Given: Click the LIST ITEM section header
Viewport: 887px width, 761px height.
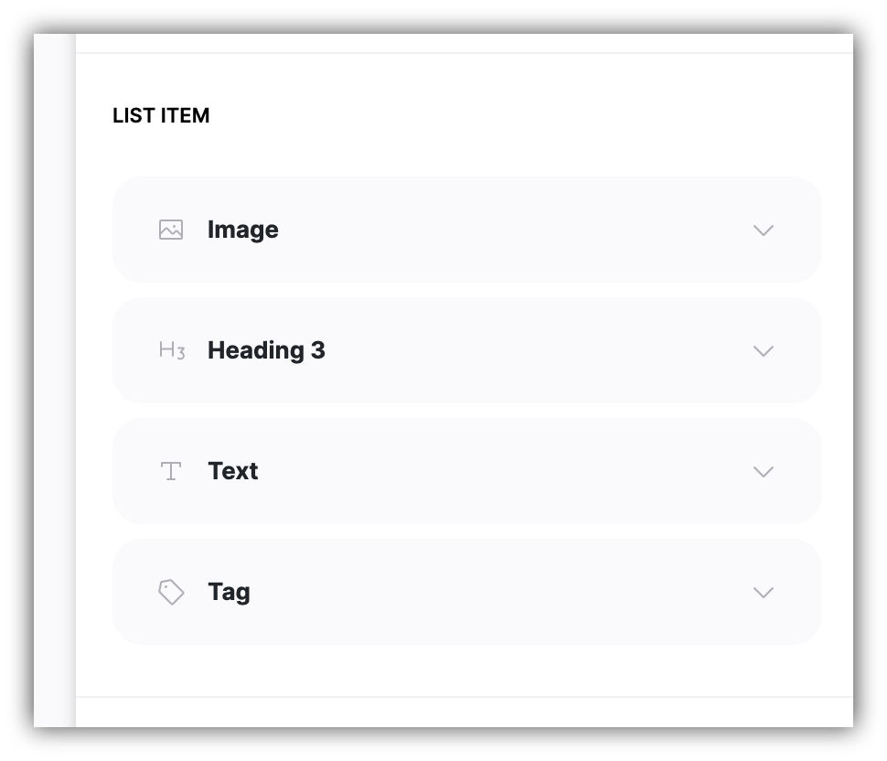Looking at the screenshot, I should click(x=161, y=115).
